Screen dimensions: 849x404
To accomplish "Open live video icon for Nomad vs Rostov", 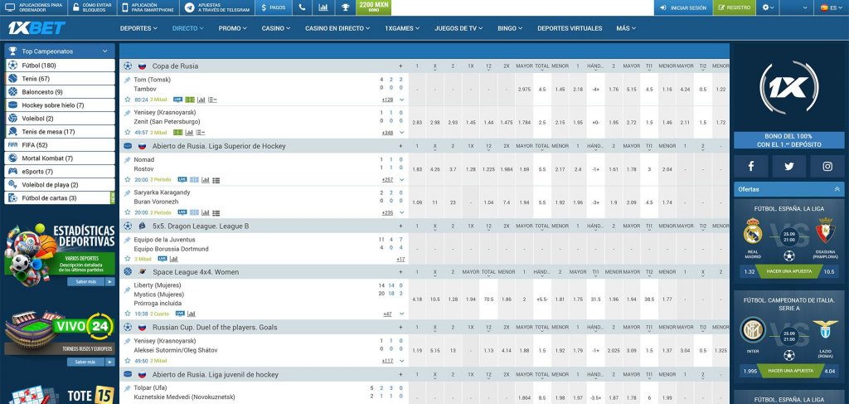I will coord(182,180).
